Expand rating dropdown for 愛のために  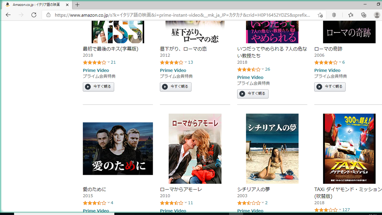click(x=109, y=203)
